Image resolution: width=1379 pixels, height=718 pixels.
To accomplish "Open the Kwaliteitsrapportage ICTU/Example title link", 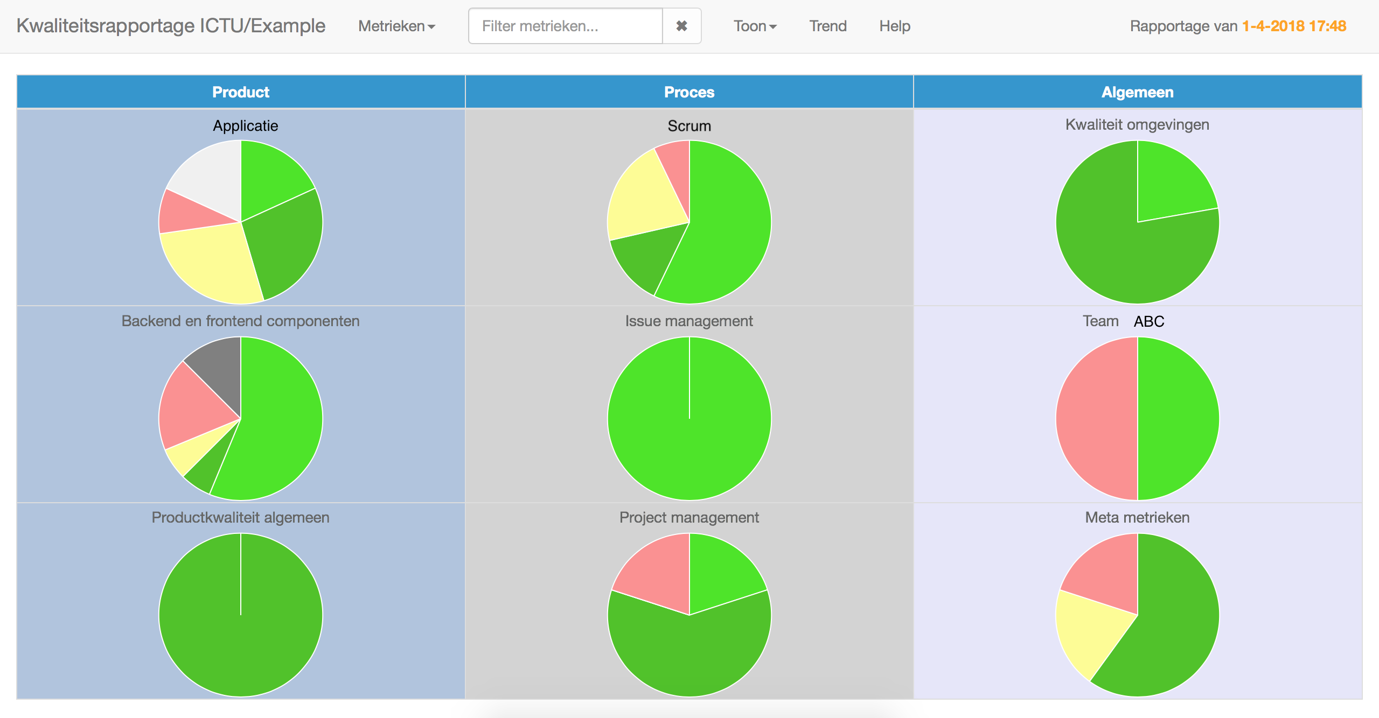I will 171,26.
